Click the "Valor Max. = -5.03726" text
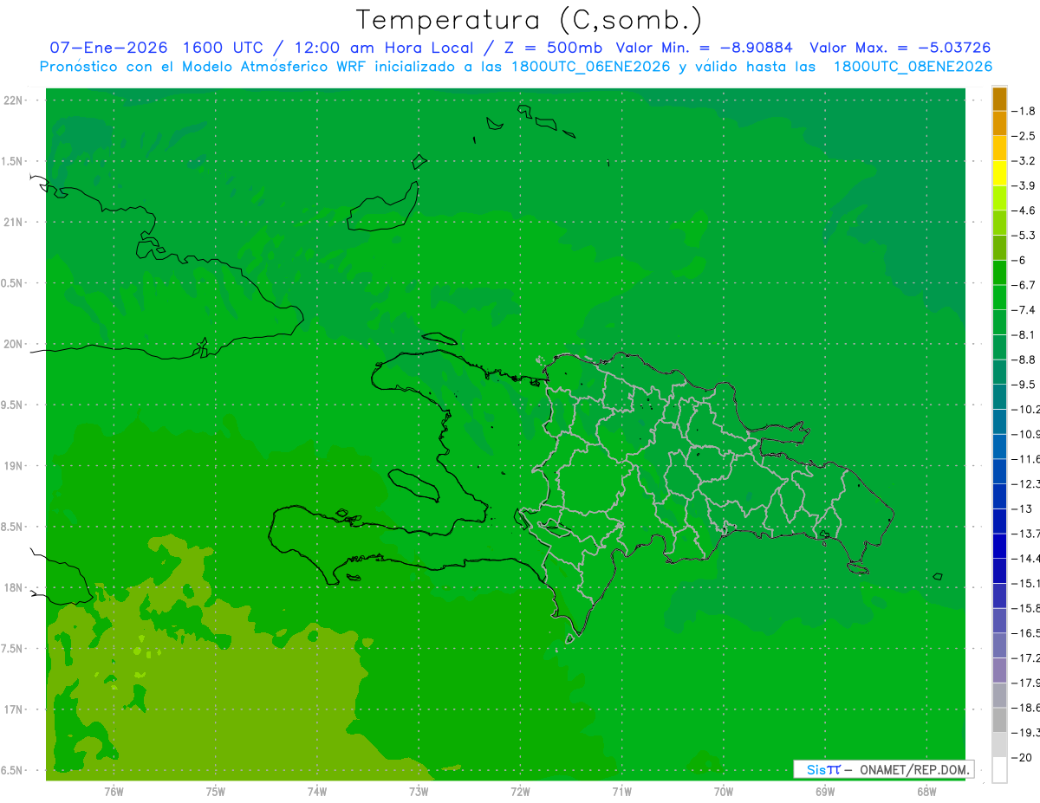This screenshot has width=1040, height=803. pos(900,48)
